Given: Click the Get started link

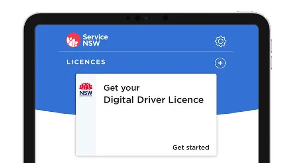Looking at the screenshot, I should (191, 147).
